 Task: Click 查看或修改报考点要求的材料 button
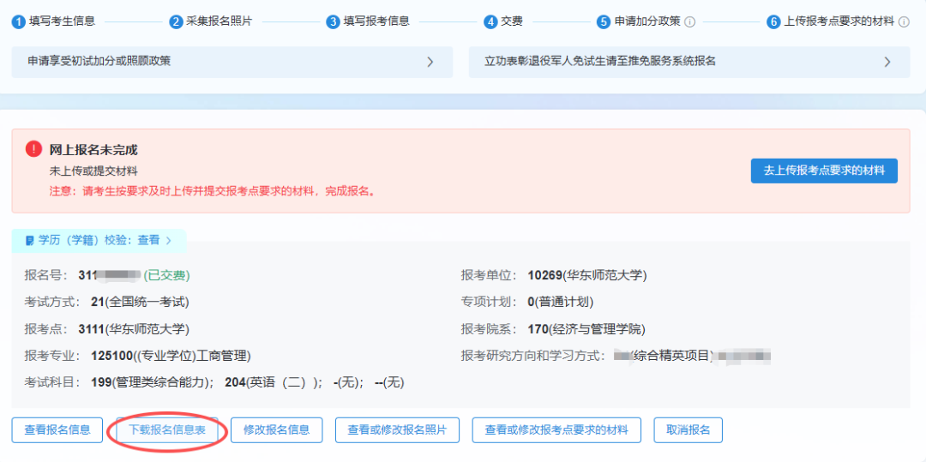(x=556, y=430)
